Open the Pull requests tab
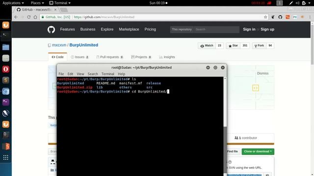The height and width of the screenshot is (176, 314). pos(110,57)
